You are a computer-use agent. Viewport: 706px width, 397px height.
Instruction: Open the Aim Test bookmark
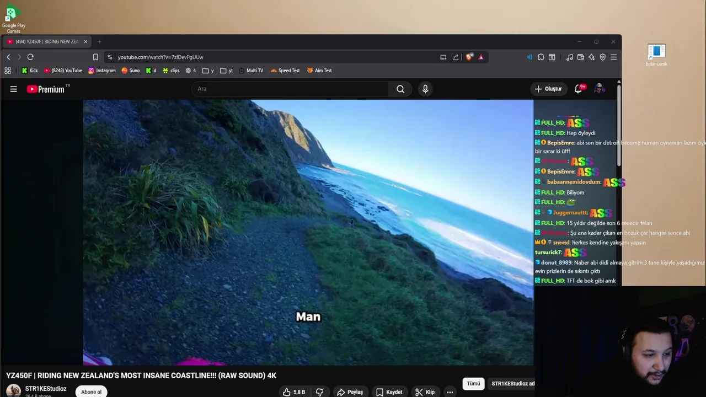tap(319, 71)
